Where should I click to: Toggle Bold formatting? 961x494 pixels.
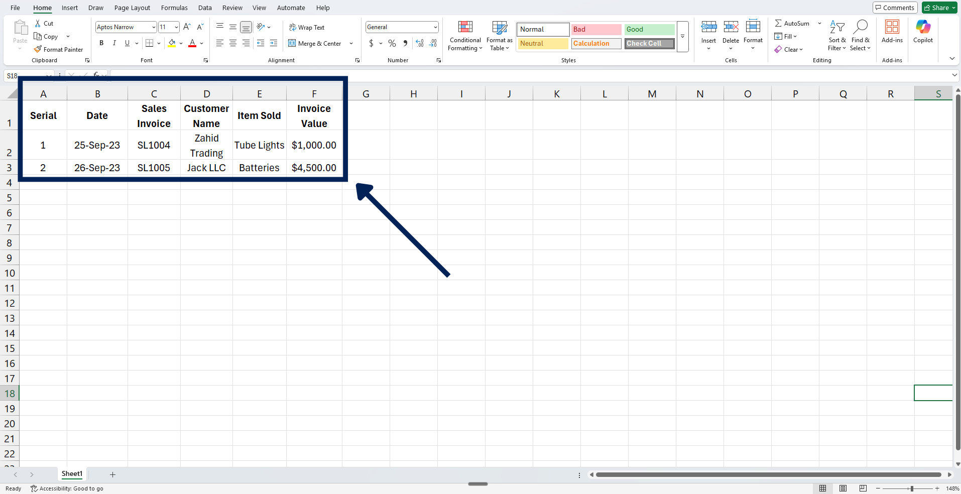click(x=101, y=43)
